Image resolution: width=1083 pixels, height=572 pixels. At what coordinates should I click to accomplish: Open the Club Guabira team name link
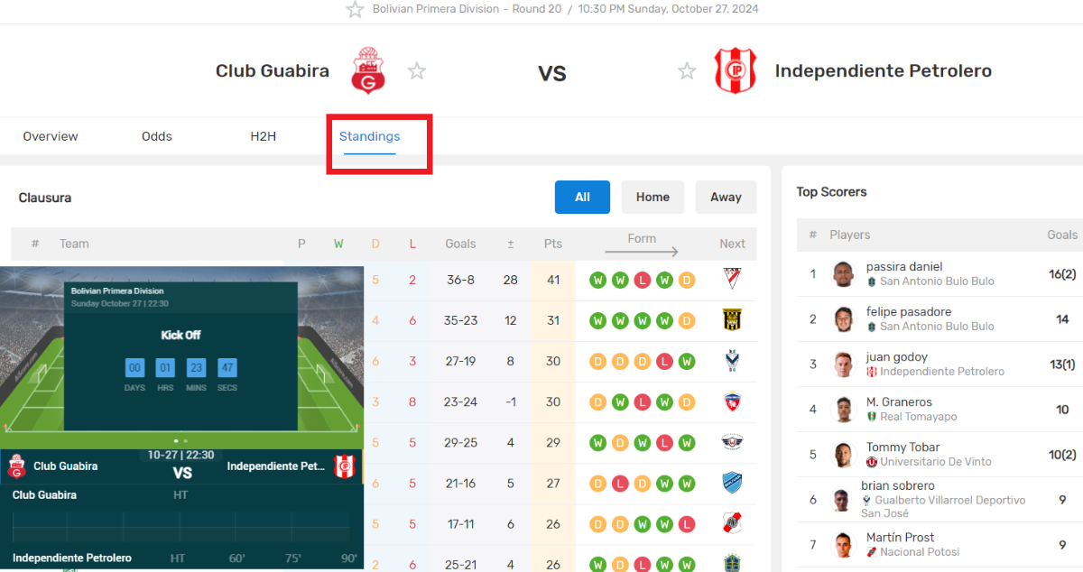coord(273,70)
